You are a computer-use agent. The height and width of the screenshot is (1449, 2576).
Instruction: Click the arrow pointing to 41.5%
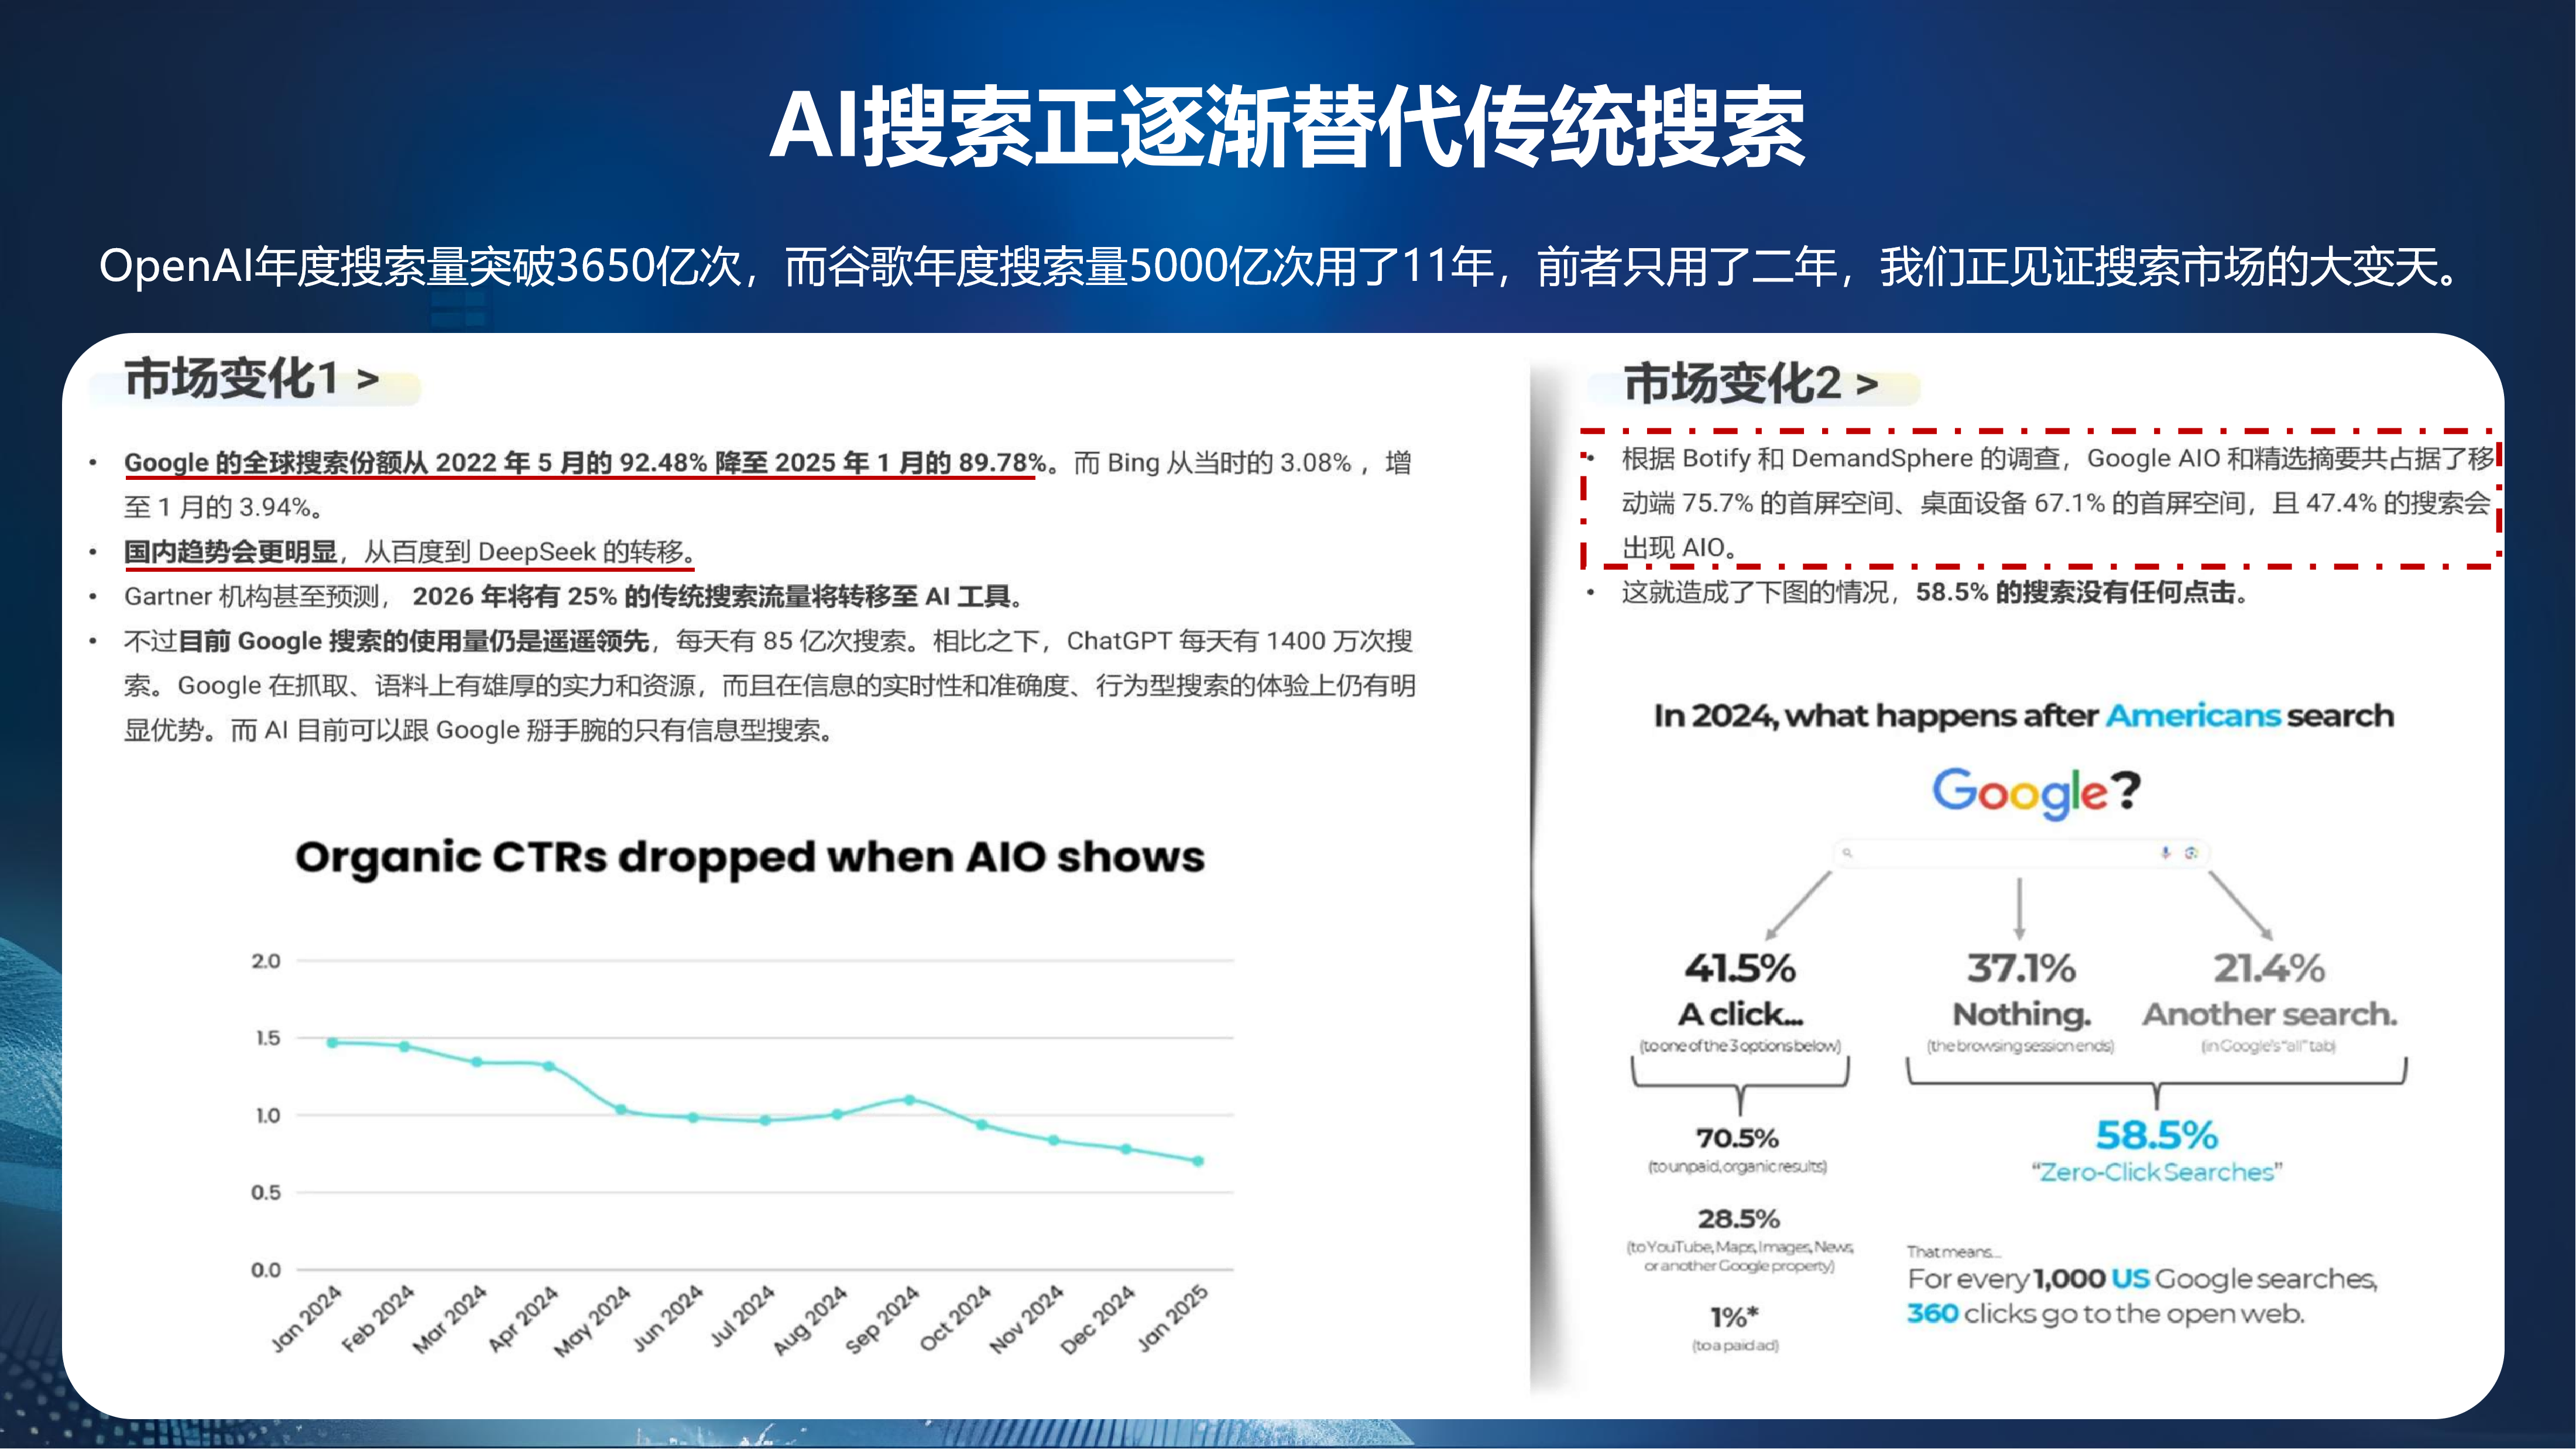[x=1799, y=905]
